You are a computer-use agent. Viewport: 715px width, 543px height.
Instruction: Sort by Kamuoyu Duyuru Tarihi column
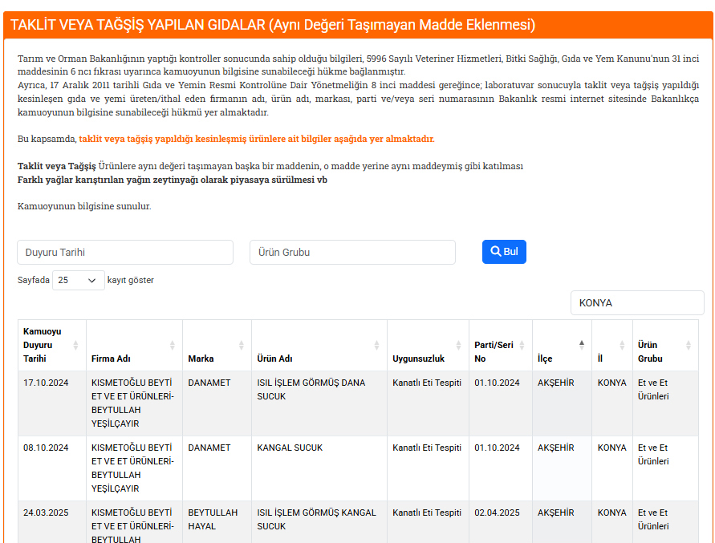52,345
